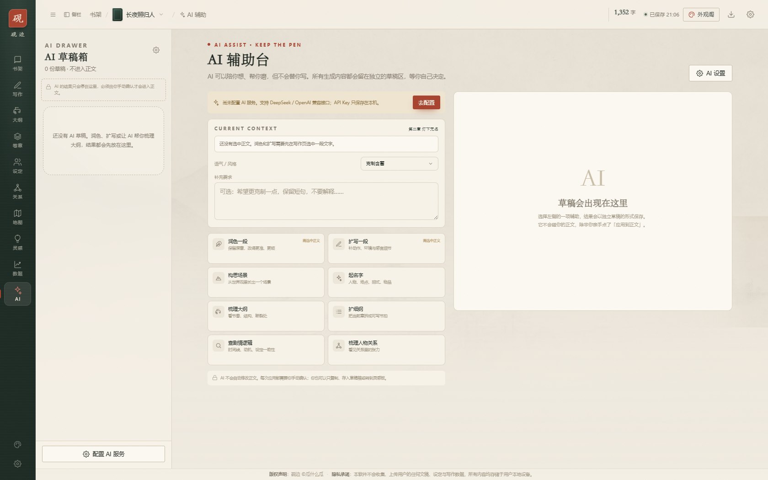Open the 卷章 chapters section
Screen dimensions: 768x480
17,140
